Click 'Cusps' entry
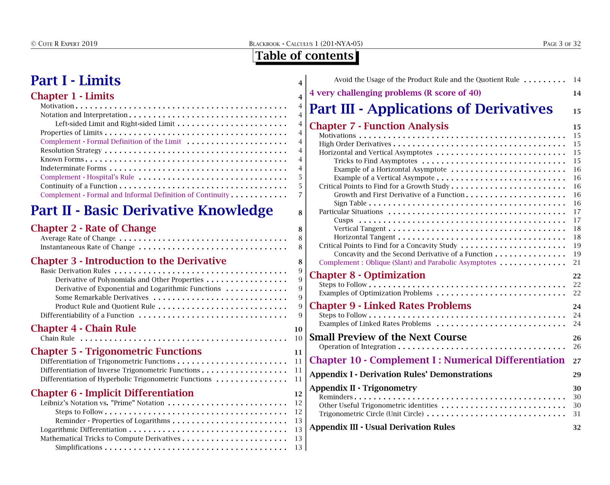Image resolution: width=610 pixels, height=485 pixels. pos(344,220)
